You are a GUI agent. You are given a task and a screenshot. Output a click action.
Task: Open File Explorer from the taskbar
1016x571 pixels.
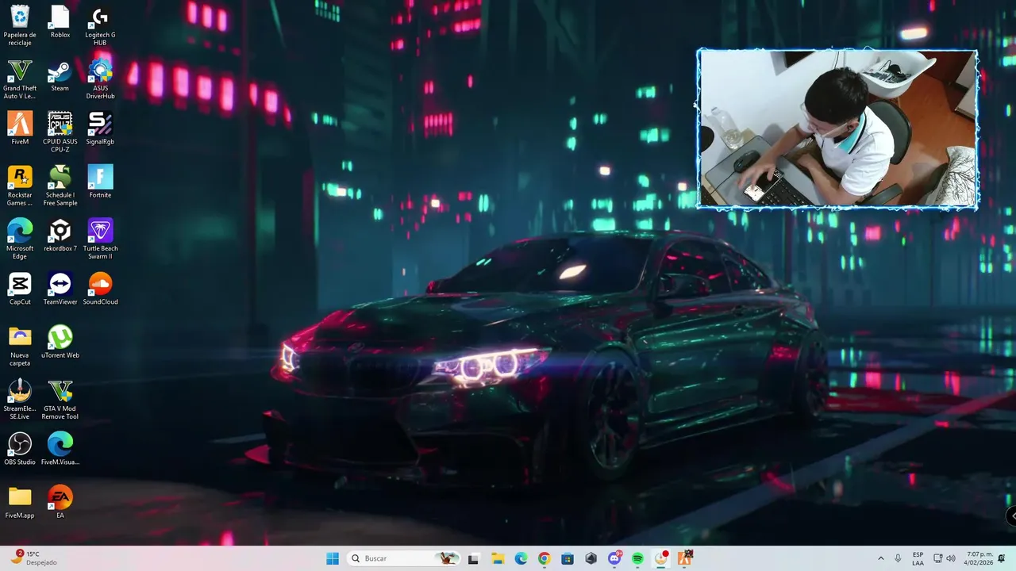click(x=497, y=558)
